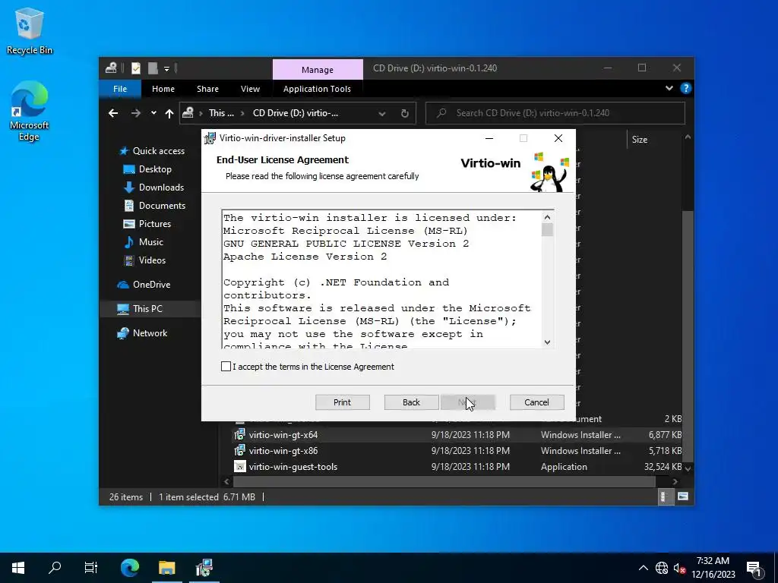The height and width of the screenshot is (583, 778).
Task: Select the virtio-win-guest-tools application
Action: 293,467
